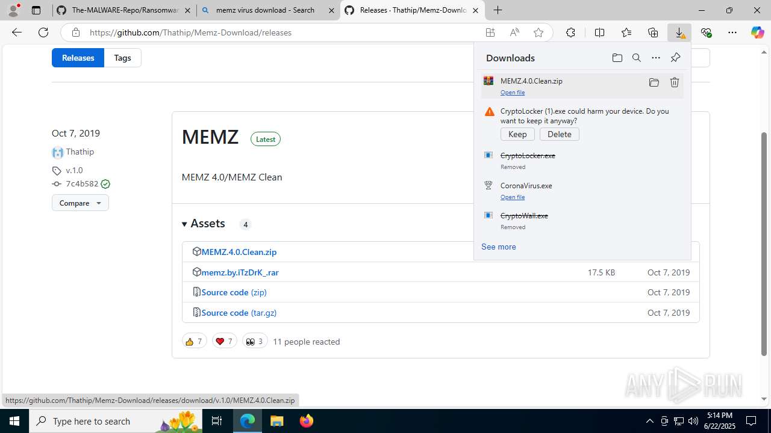Close the Releases Memz-Download tab
Screen dimensions: 771x433
(x=476, y=10)
